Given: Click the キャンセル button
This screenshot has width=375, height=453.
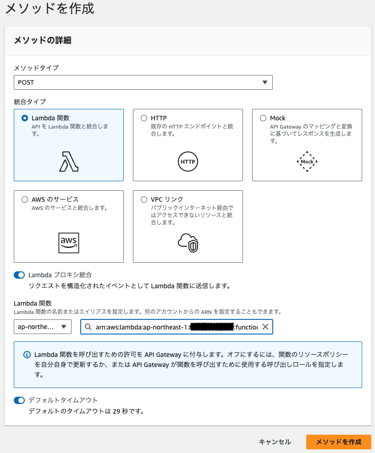Looking at the screenshot, I should click(275, 442).
